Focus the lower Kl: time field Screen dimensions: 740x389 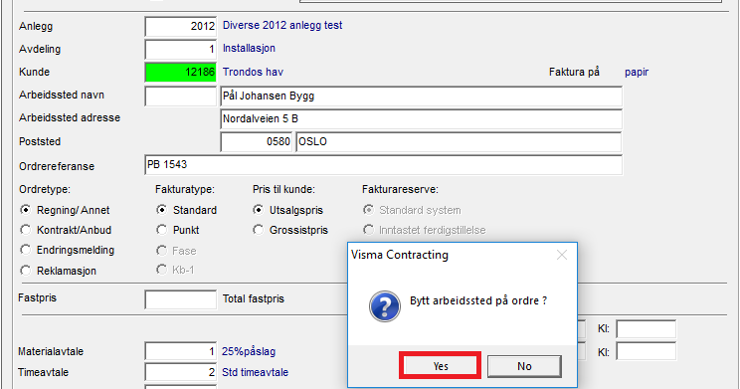pos(647,352)
